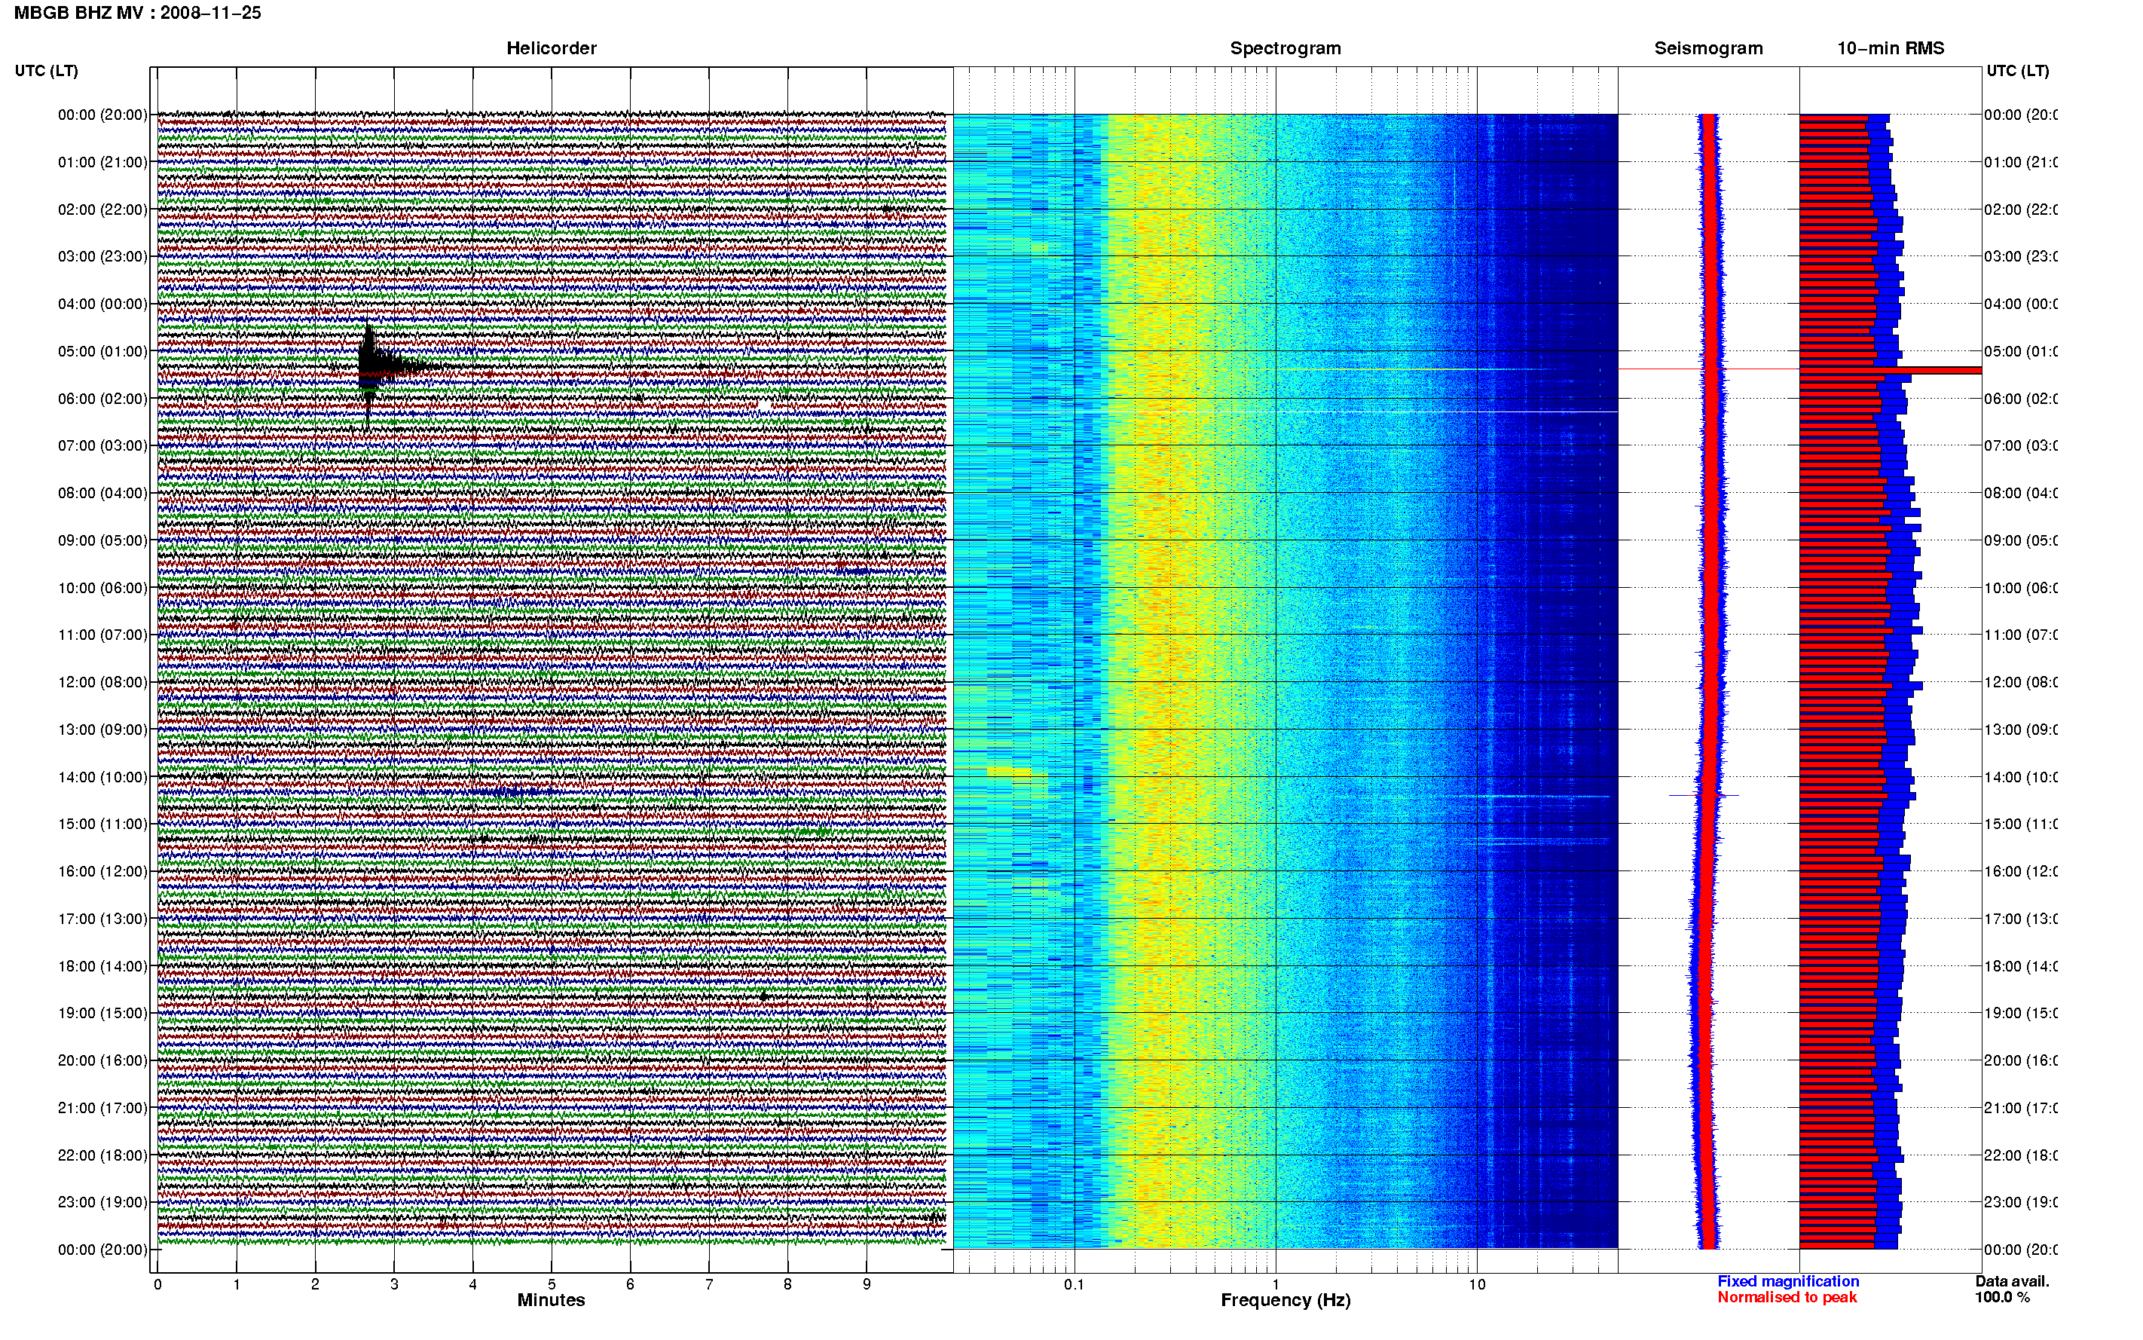Click the 'Frequency (Hz)' x-axis label
Viewport: 2143px width, 1340px height.
tap(1285, 1300)
